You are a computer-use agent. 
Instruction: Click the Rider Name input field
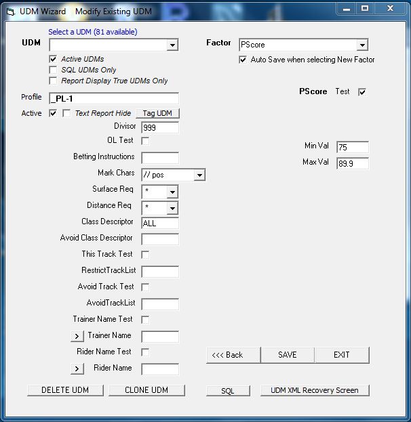tap(160, 369)
